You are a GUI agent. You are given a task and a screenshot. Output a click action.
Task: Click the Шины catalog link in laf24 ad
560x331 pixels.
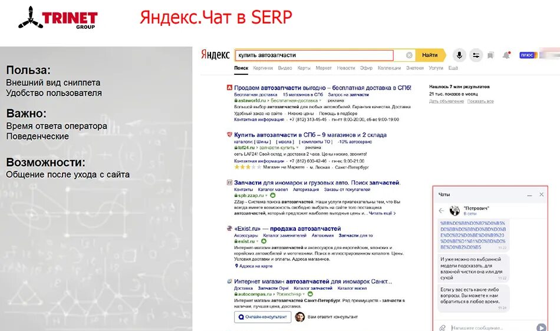(x=262, y=141)
